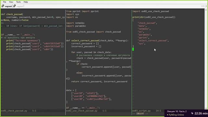208x117 pixels.
Task: Click the '-- INSERT --' mode indicator
Action: pyautogui.click(x=140, y=114)
